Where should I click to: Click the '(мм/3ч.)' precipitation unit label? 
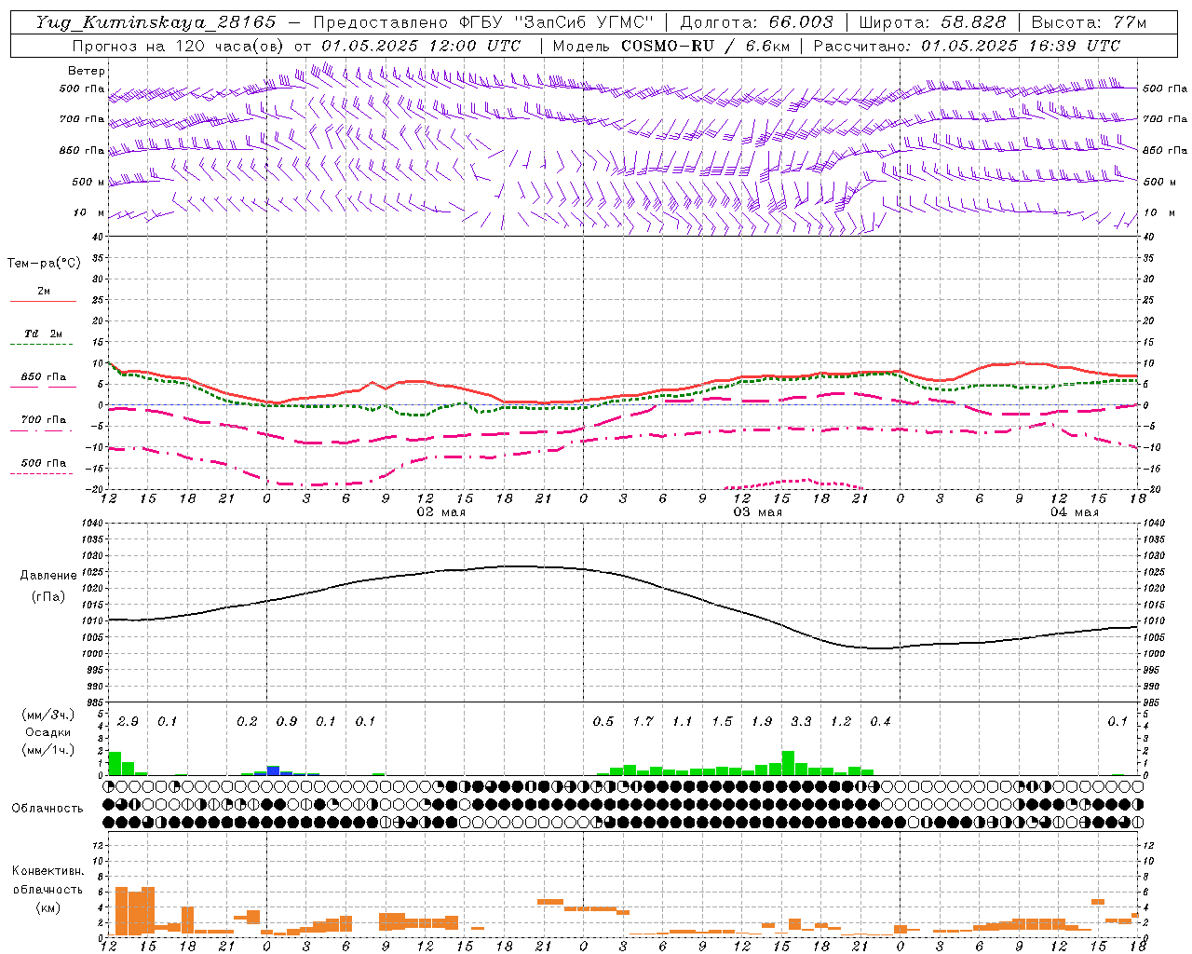coord(48,715)
